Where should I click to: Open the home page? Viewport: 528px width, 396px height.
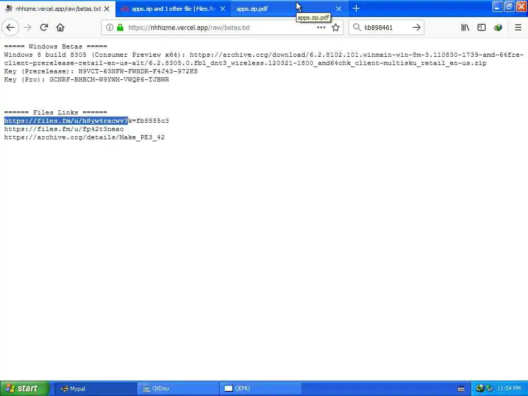[60, 28]
